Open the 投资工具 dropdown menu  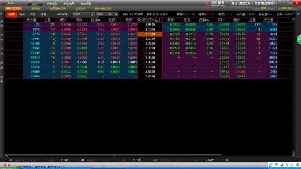[246, 3]
